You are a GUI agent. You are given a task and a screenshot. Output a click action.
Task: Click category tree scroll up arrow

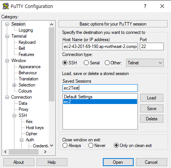click(51, 24)
